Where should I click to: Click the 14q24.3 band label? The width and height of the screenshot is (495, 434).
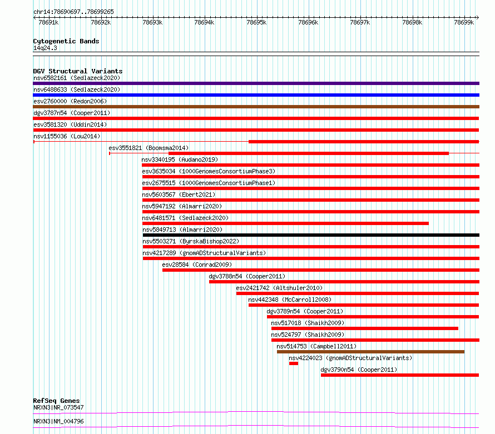click(x=45, y=48)
